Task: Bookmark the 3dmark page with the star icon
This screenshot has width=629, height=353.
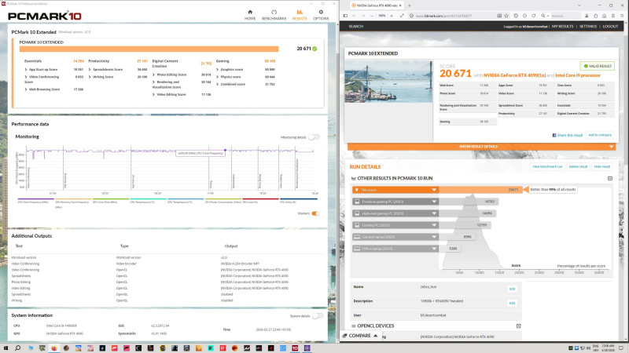Action: [x=506, y=16]
